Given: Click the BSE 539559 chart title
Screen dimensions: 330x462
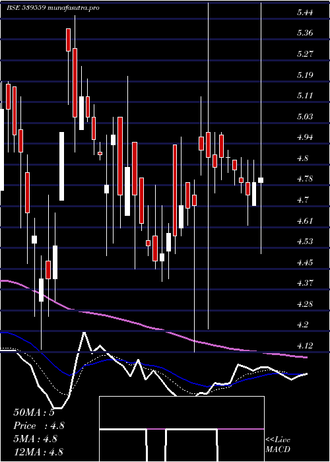Looking at the screenshot, I should [x=53, y=8].
